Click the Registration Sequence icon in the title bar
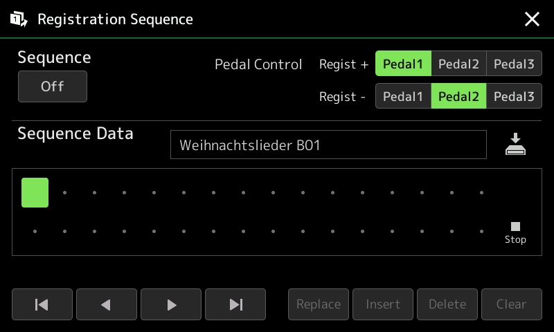This screenshot has width=554, height=332. pyautogui.click(x=19, y=19)
